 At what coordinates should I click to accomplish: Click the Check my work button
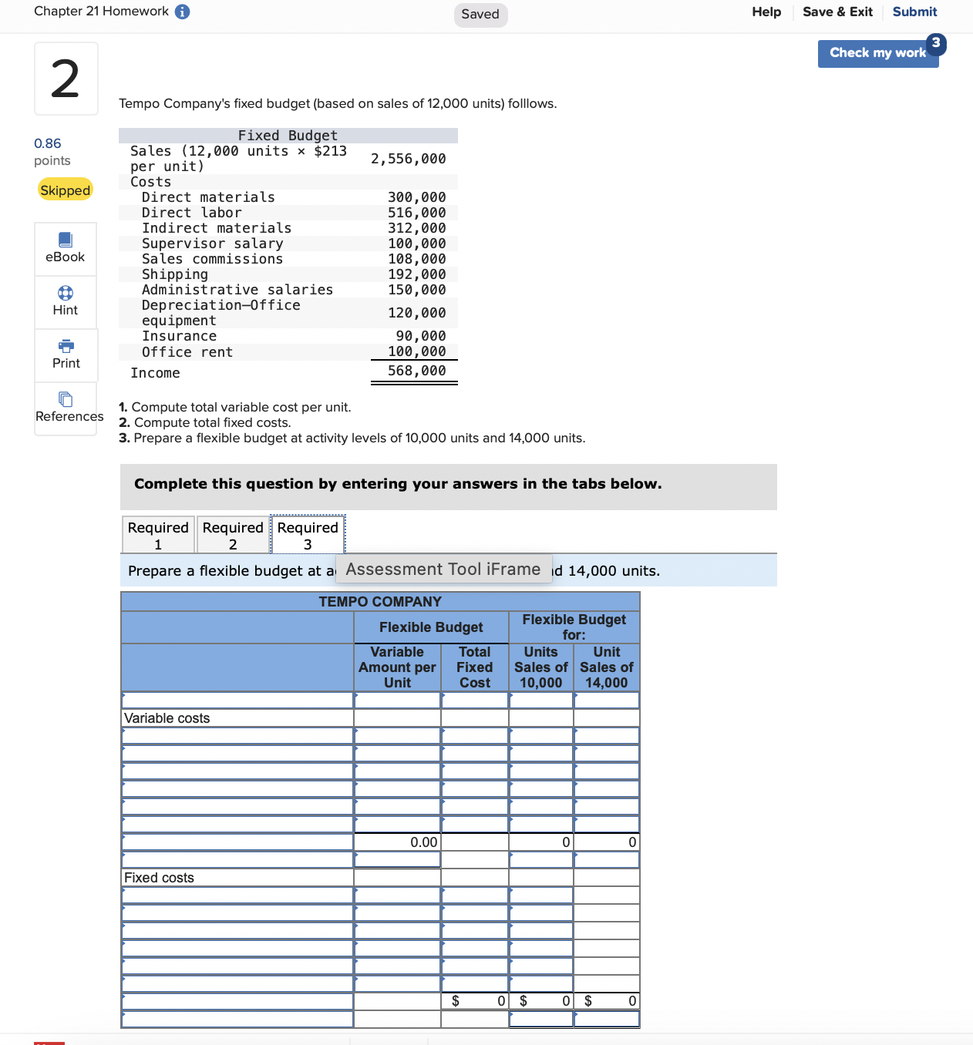[877, 53]
